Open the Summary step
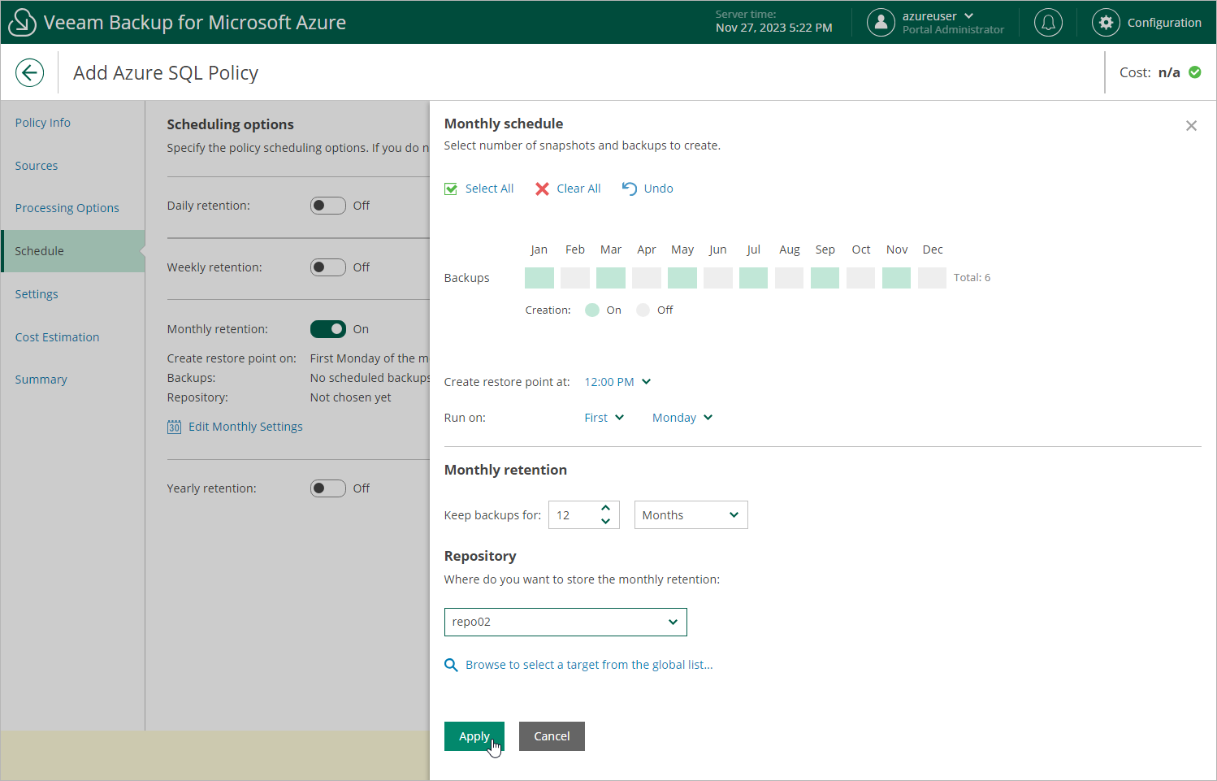1217x781 pixels. point(41,380)
